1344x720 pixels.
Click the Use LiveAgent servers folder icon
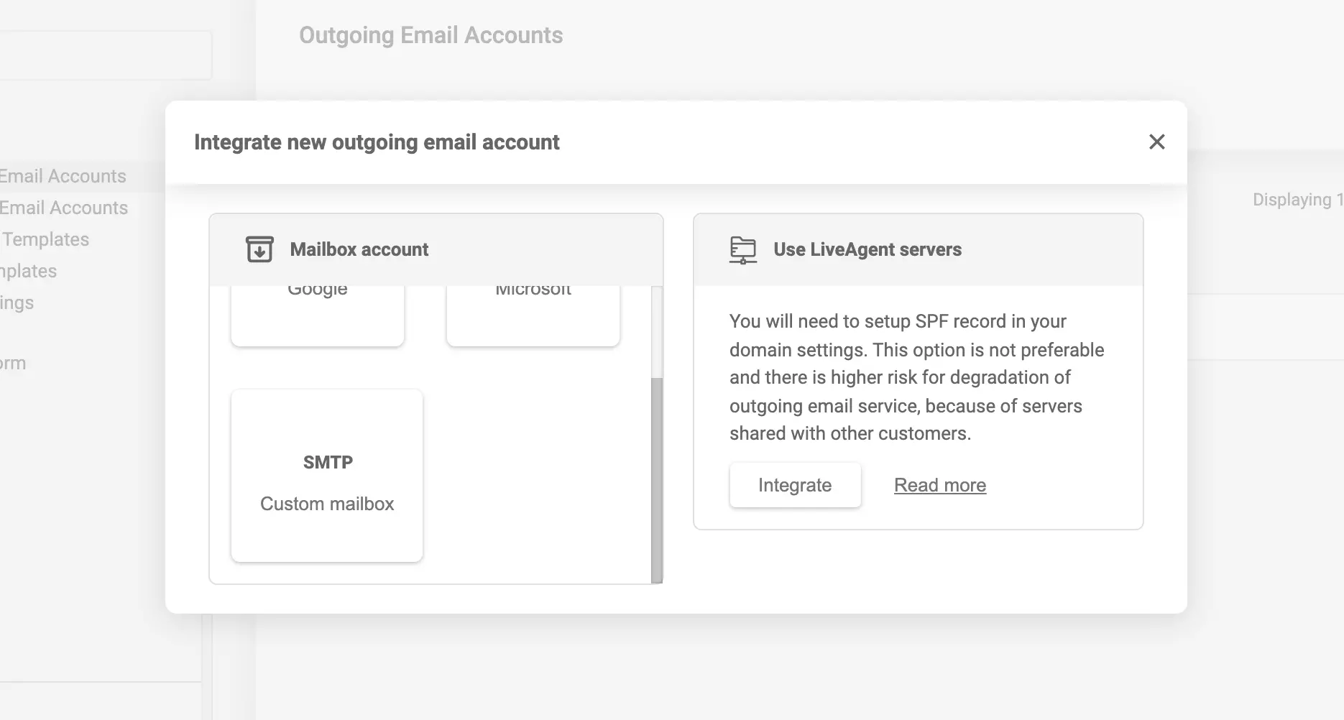pos(743,250)
